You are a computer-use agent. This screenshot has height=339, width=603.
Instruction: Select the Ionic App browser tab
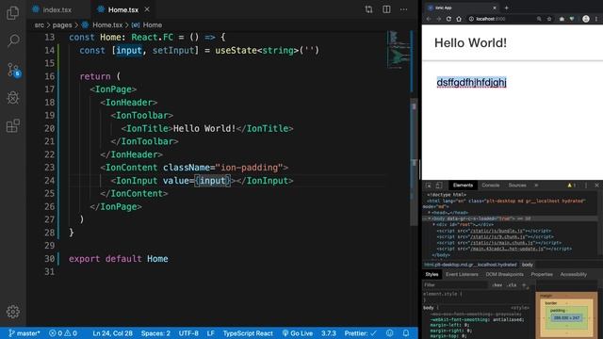[x=462, y=8]
